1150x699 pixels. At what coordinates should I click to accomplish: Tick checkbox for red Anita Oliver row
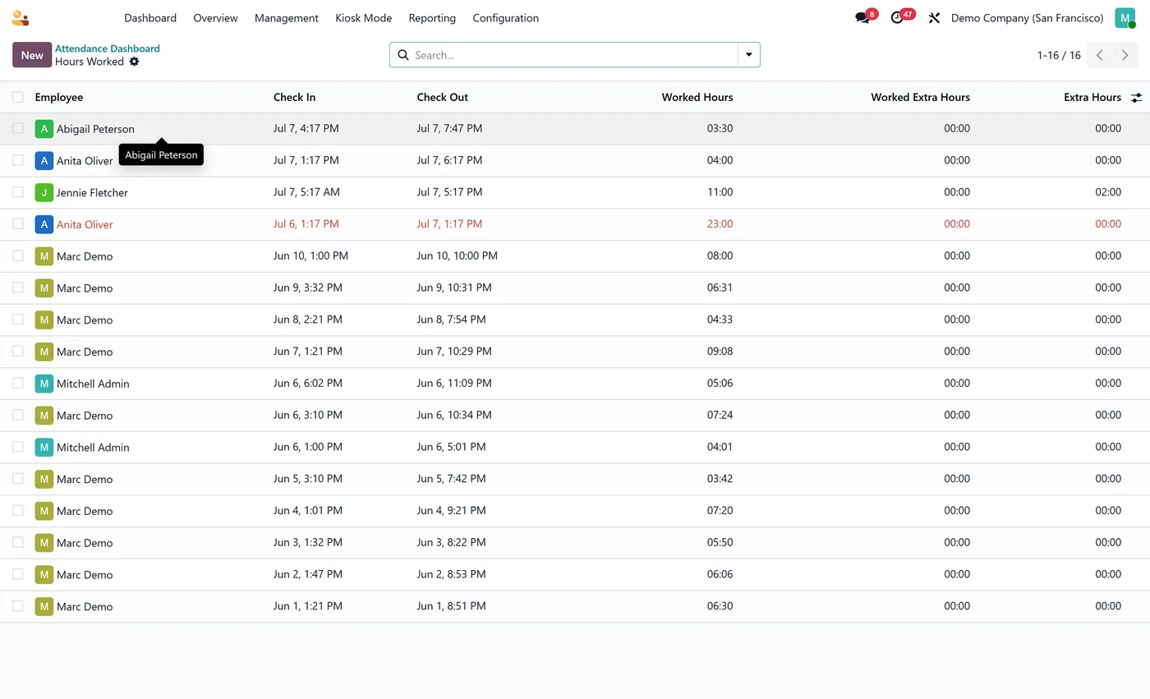pyautogui.click(x=18, y=223)
